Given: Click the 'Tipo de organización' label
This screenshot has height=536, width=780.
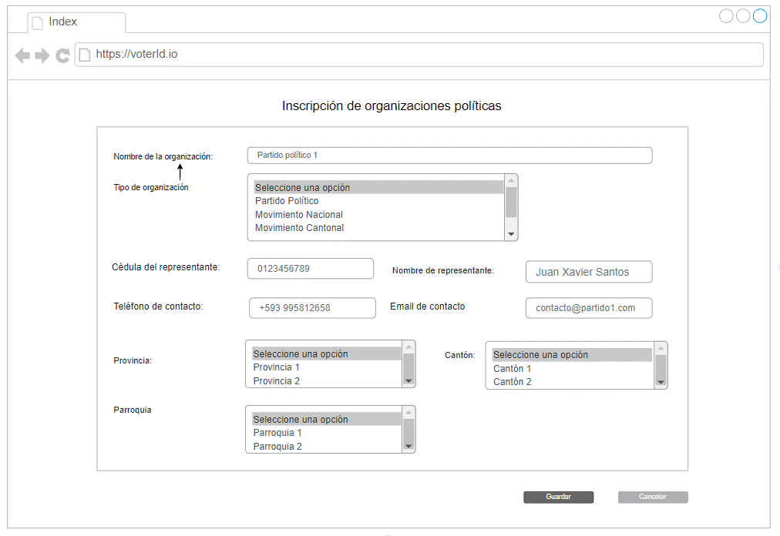Looking at the screenshot, I should [151, 187].
